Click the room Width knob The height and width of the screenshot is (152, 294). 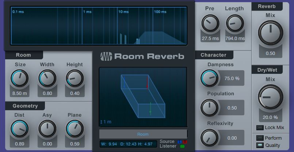click(x=47, y=78)
